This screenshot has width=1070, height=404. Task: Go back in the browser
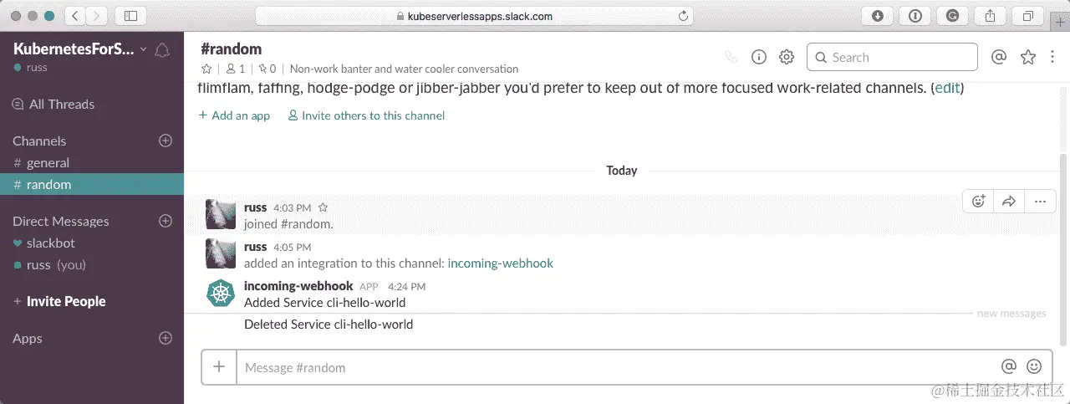(x=75, y=15)
